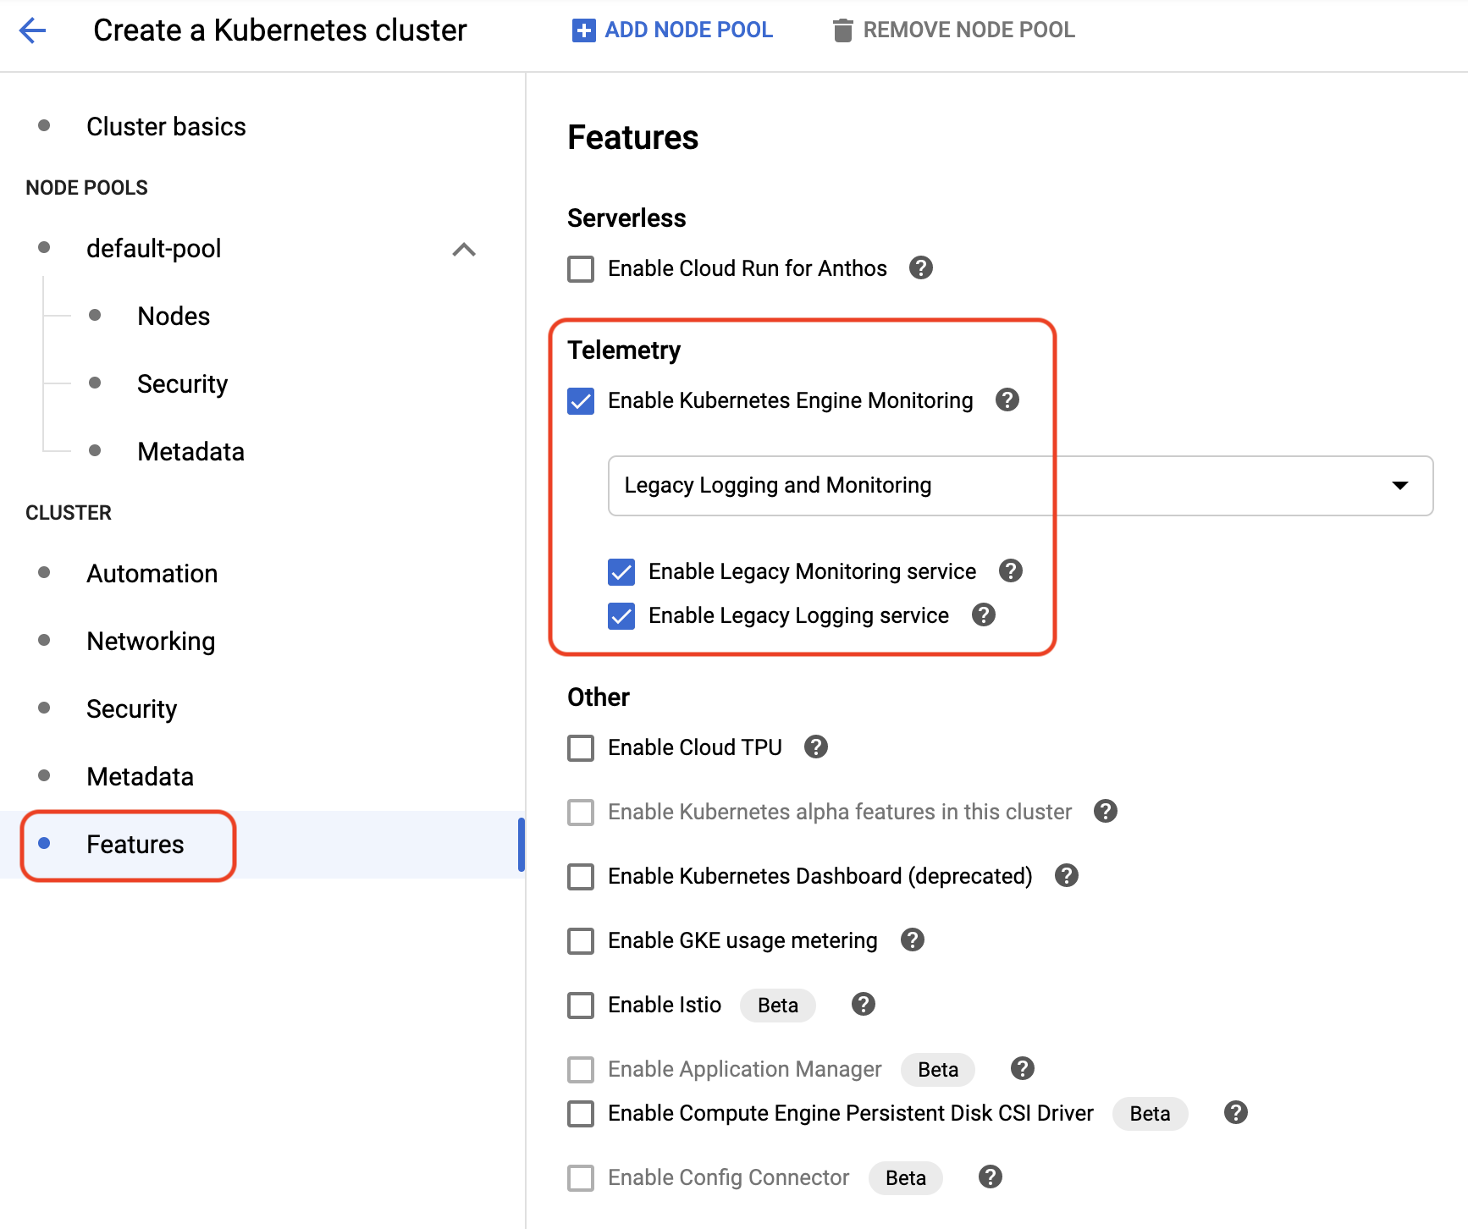Go to cluster Networking section

click(151, 642)
